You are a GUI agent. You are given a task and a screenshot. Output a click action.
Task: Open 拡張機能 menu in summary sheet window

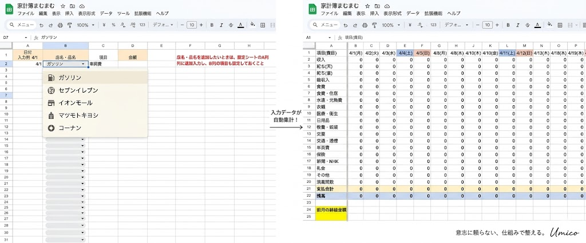(434, 14)
